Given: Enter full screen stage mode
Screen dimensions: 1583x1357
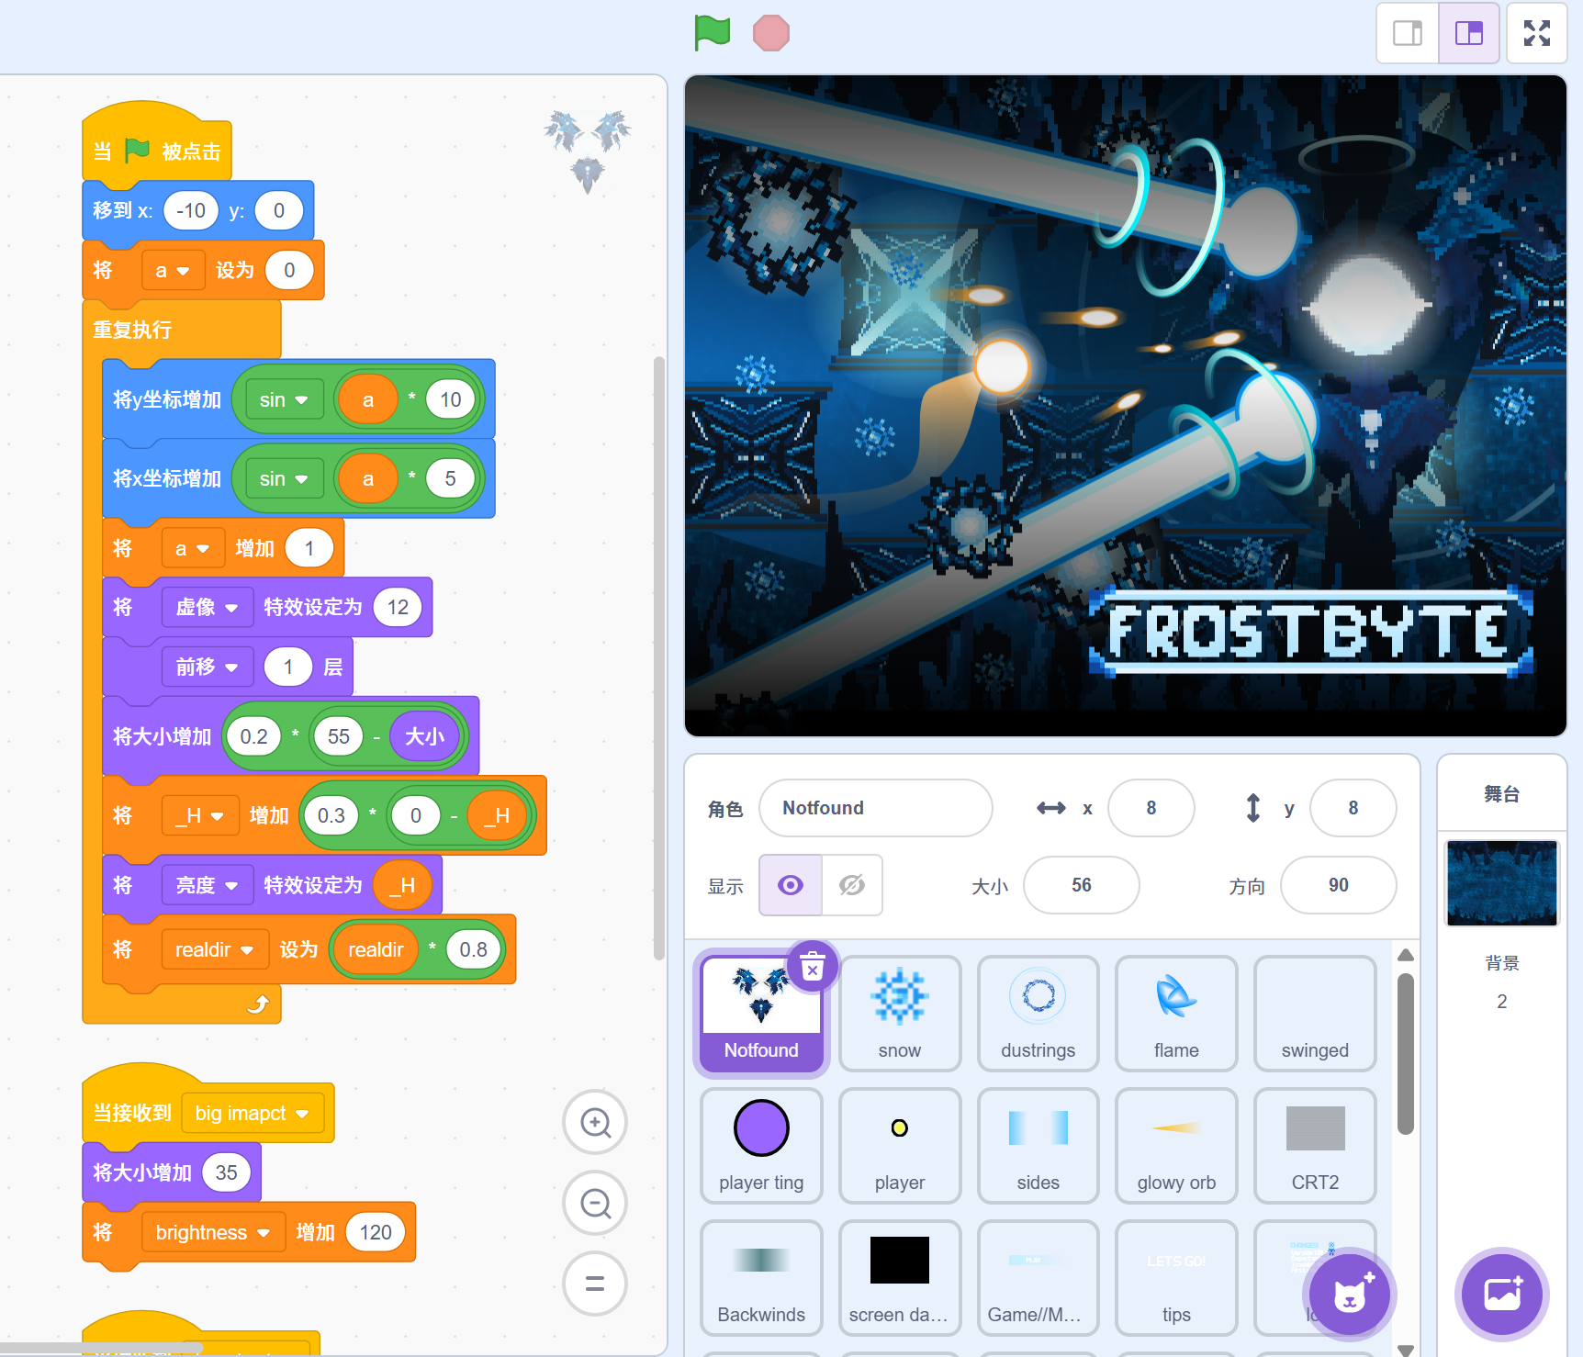Looking at the screenshot, I should coord(1536,34).
